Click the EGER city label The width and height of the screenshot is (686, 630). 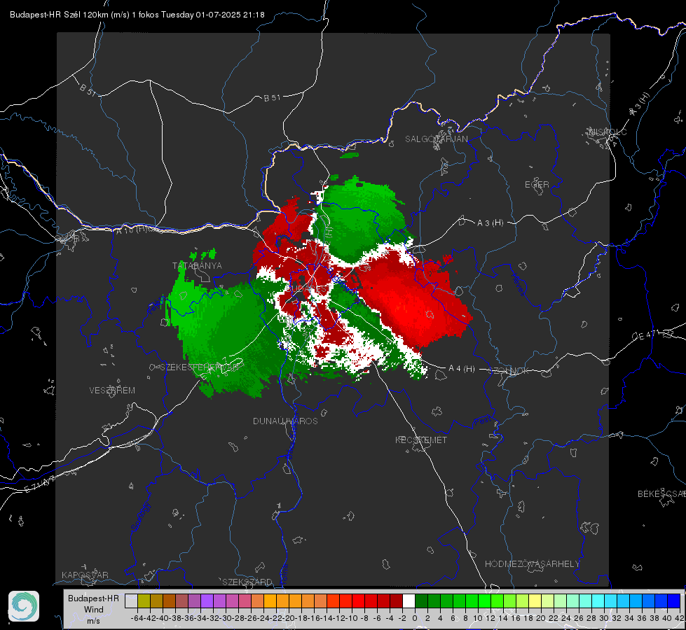(x=537, y=185)
